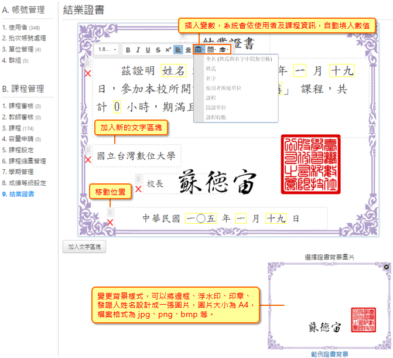Click the drag handle above 校長 block
Screen dimensions: 393x358
coord(138,178)
